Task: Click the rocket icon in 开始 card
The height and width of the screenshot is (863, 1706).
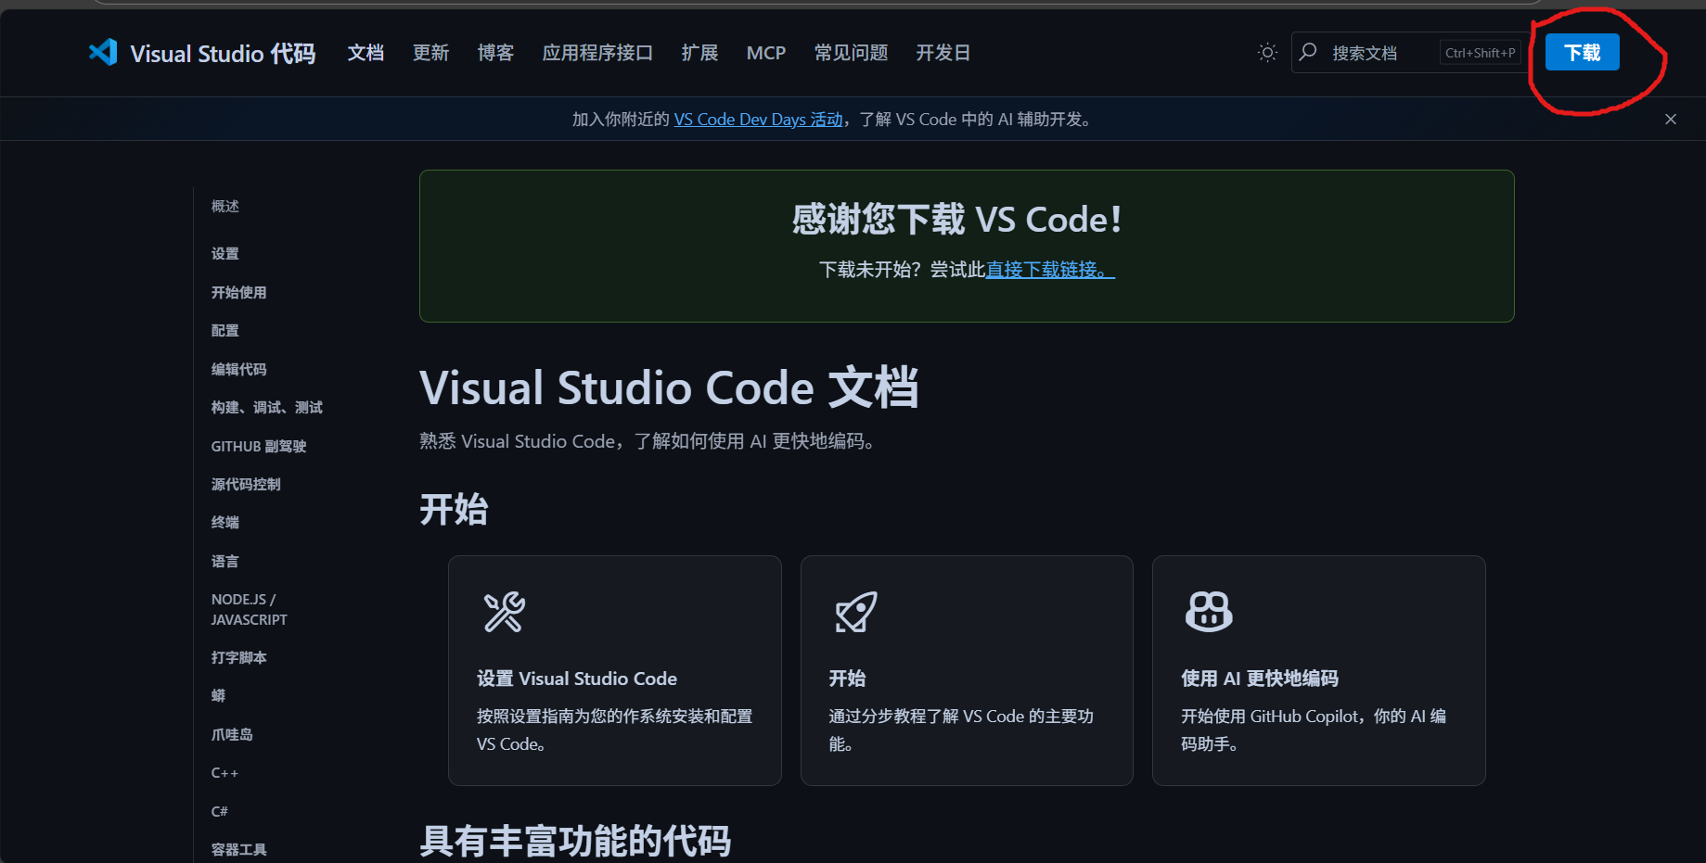Action: 855,612
